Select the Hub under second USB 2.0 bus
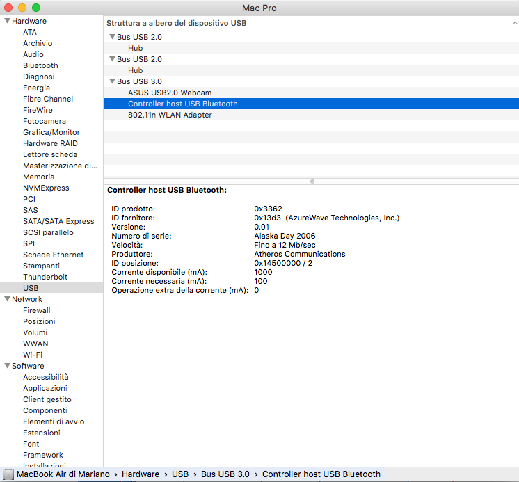This screenshot has height=482, width=519. click(135, 70)
